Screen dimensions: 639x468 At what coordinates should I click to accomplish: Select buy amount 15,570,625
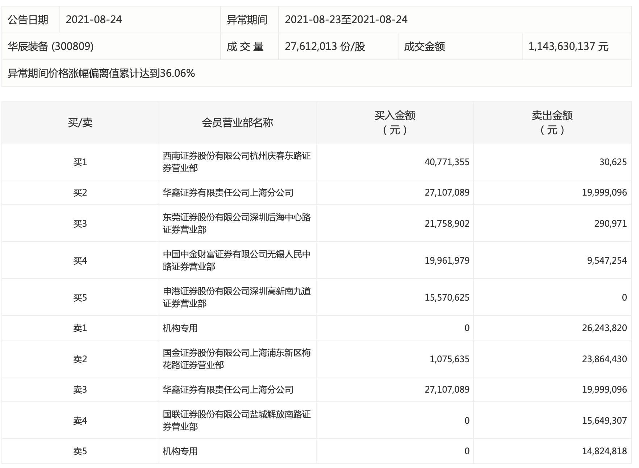pyautogui.click(x=447, y=297)
